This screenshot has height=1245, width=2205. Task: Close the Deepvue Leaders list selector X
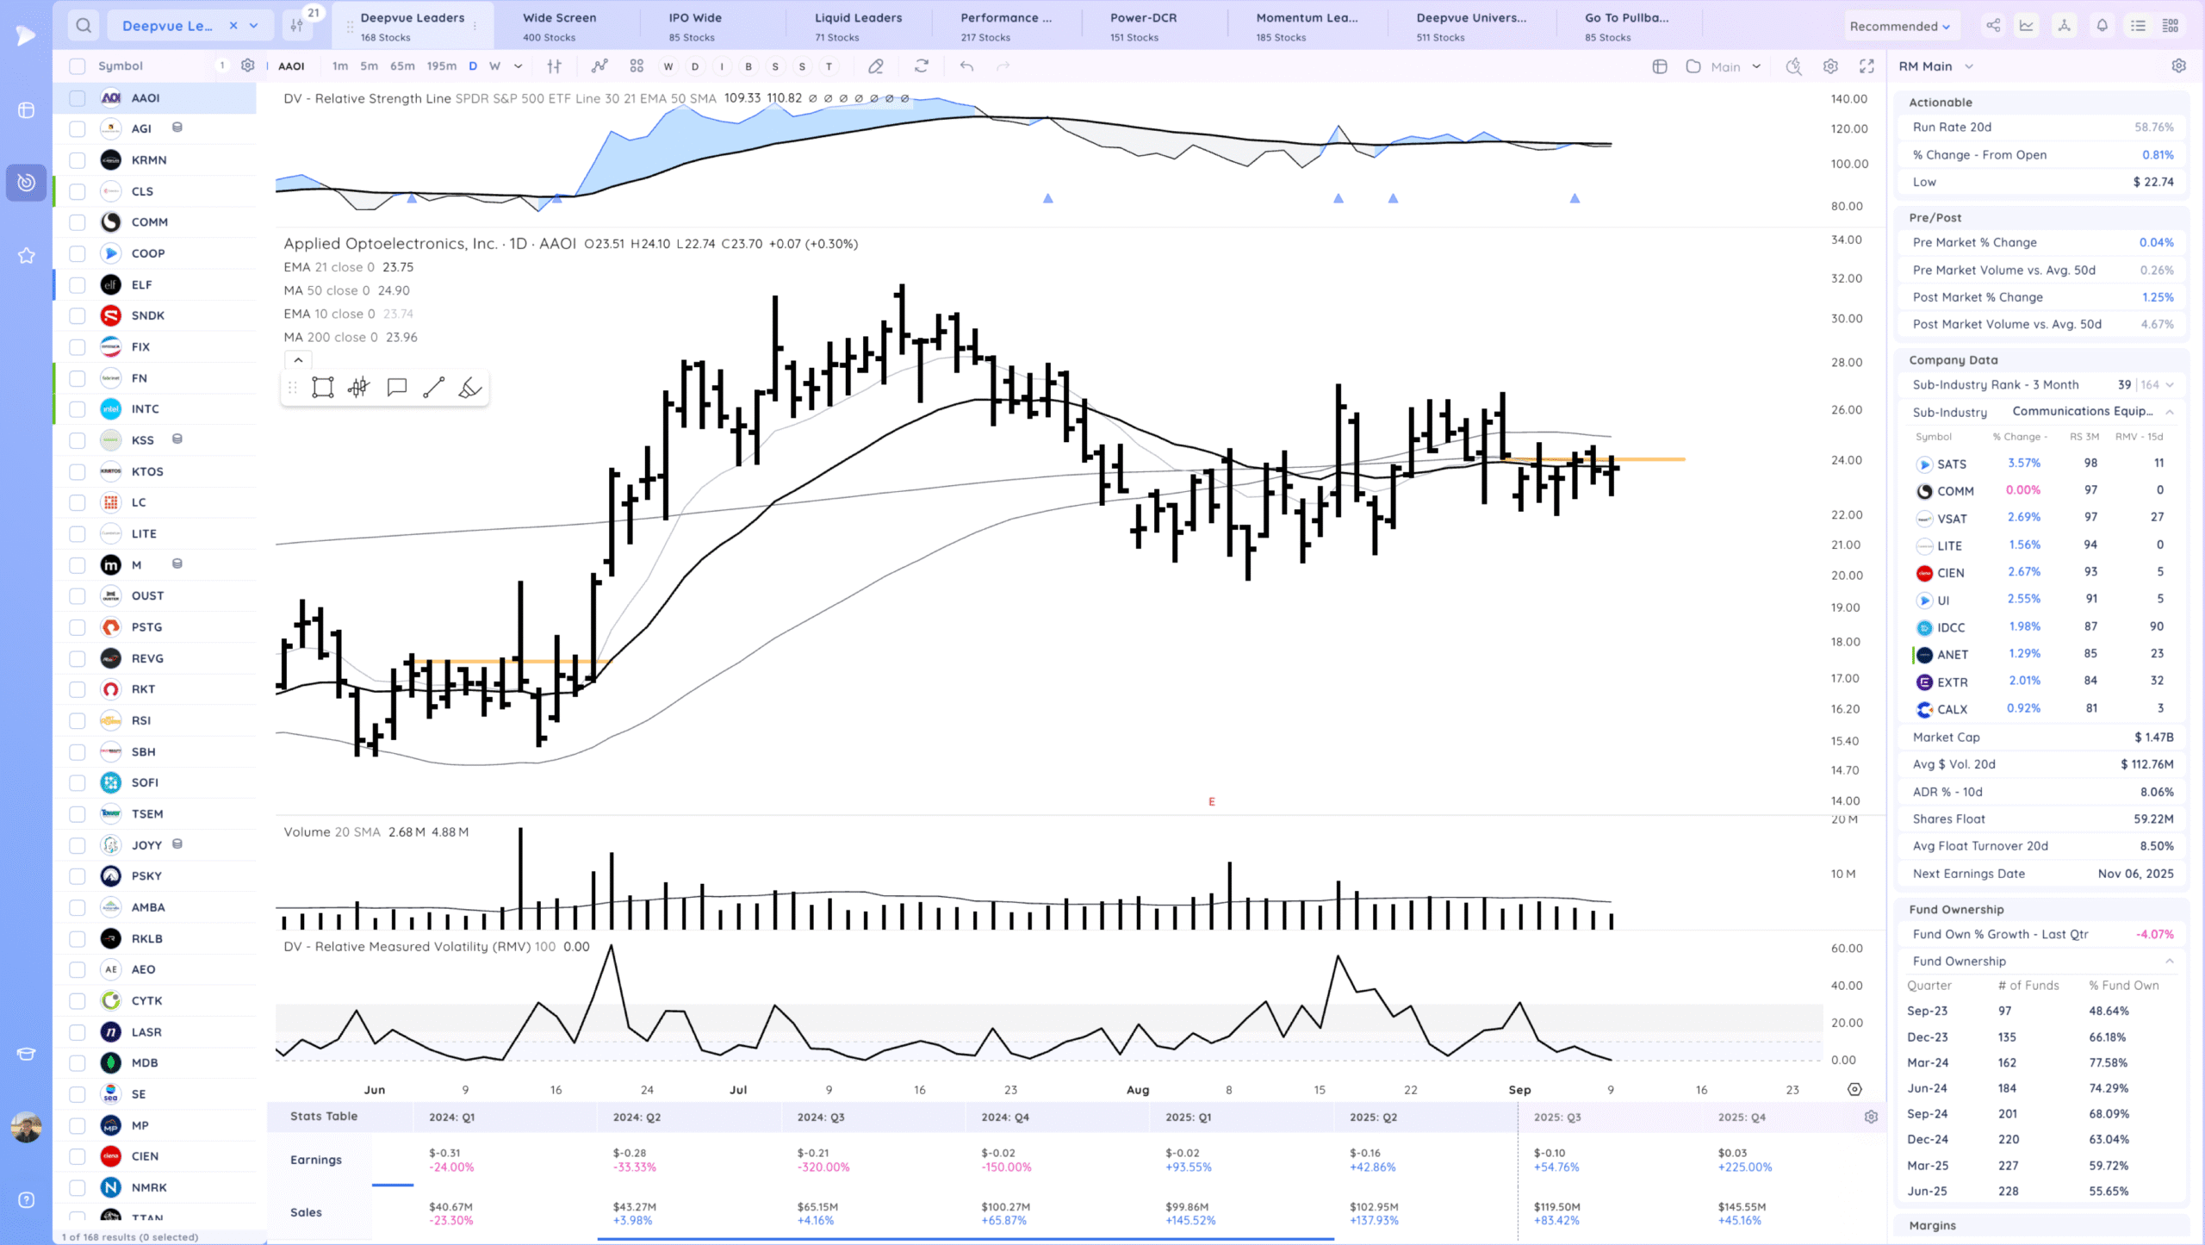233,26
